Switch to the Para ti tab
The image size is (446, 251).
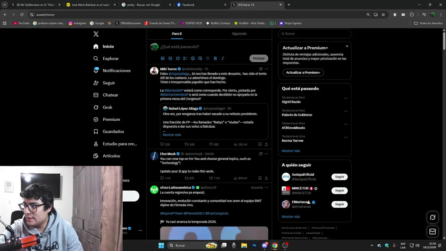(x=177, y=34)
